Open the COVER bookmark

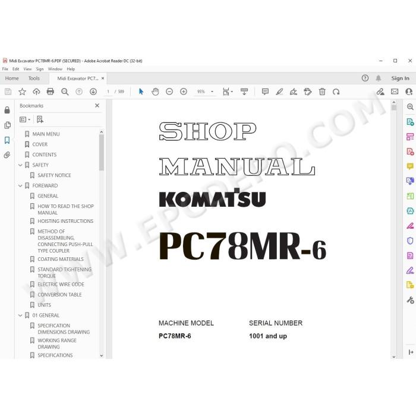(x=40, y=144)
